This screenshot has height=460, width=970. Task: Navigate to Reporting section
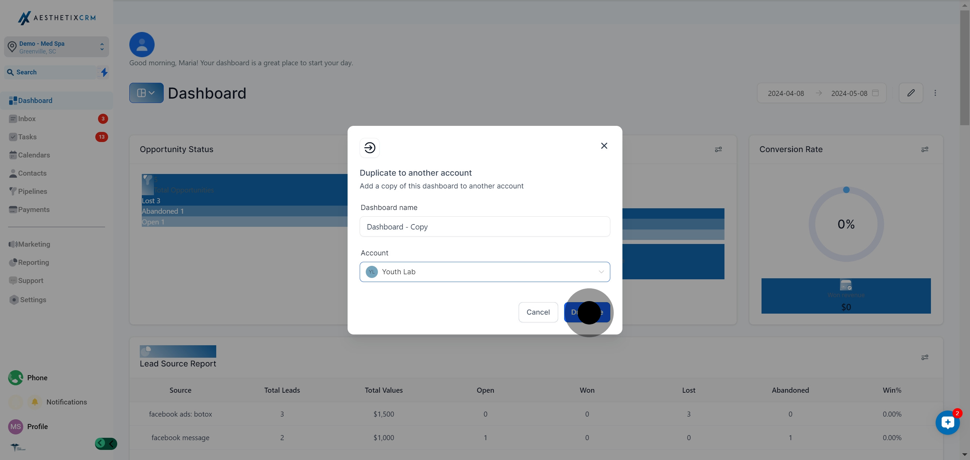33,262
